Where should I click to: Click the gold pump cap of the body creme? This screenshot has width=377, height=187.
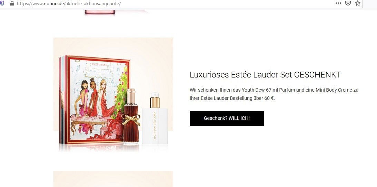point(155,100)
